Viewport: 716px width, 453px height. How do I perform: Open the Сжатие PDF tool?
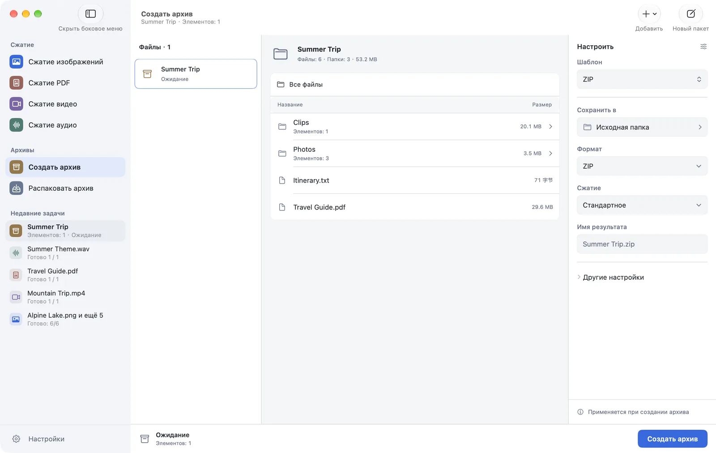point(65,83)
